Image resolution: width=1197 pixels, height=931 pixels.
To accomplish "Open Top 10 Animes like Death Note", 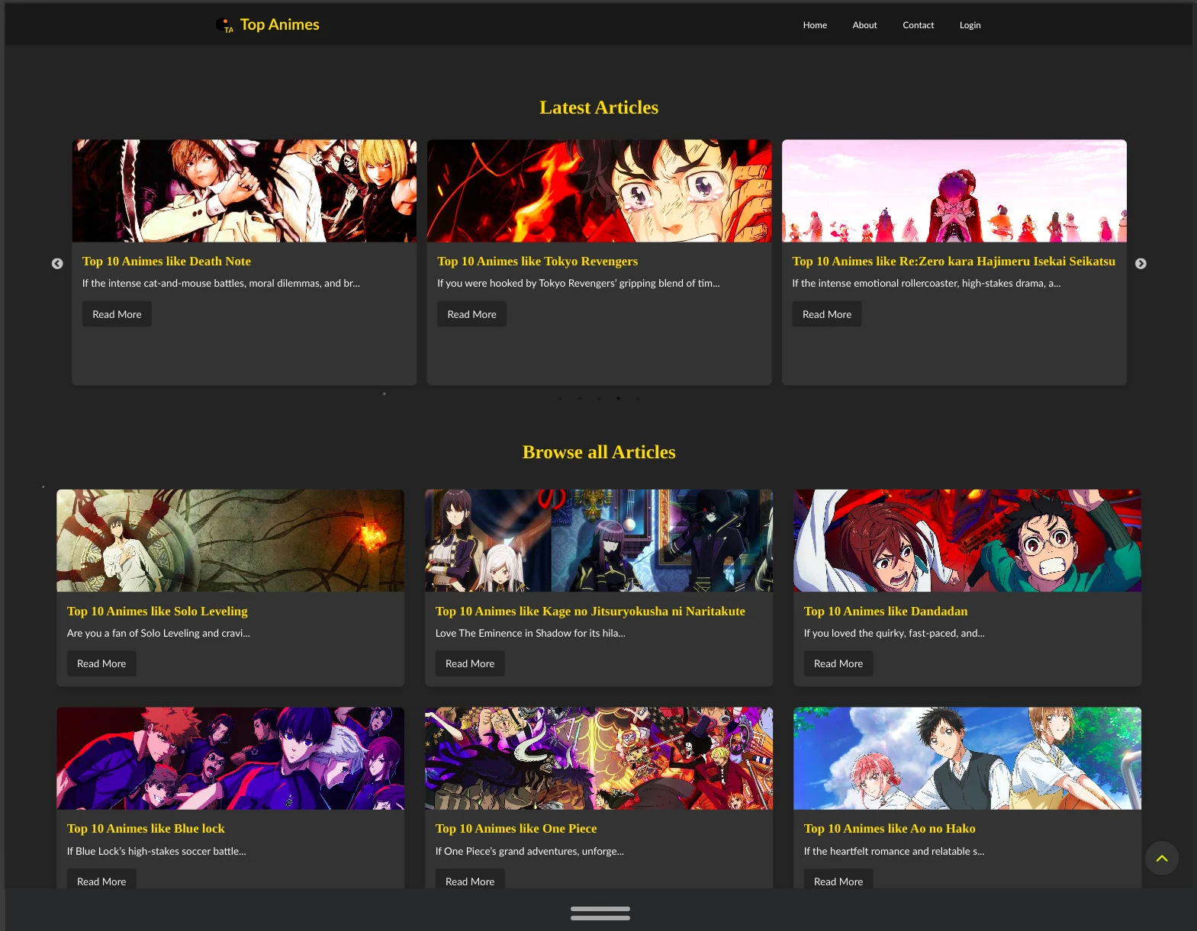I will (166, 262).
